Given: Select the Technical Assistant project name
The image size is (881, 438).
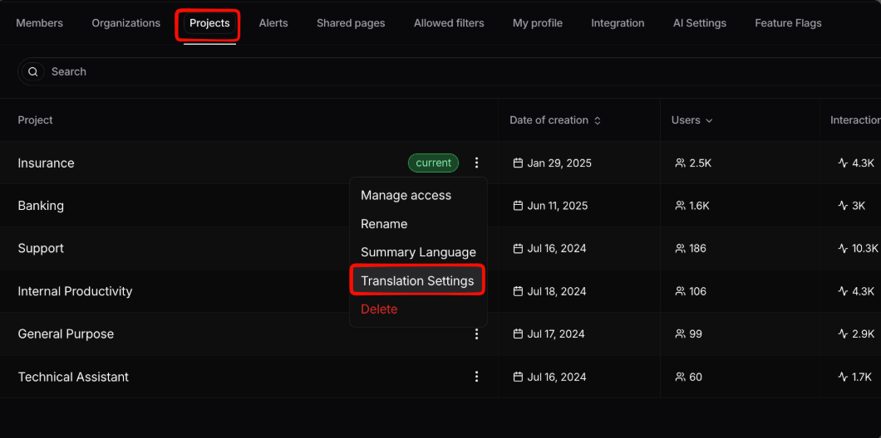Looking at the screenshot, I should pyautogui.click(x=73, y=377).
